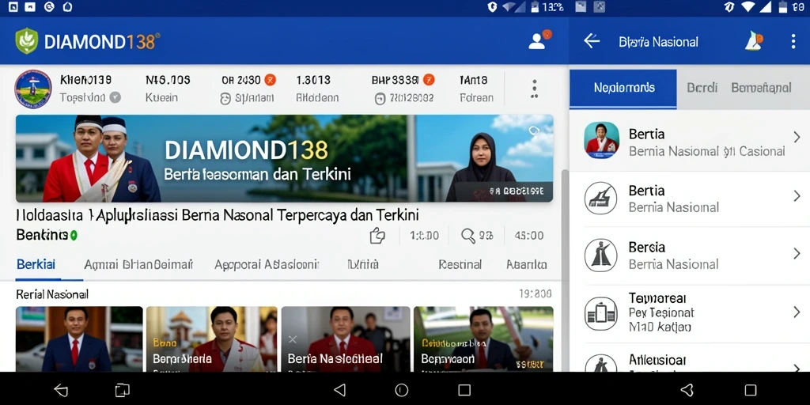Tap the square recents button in center navigation bar

click(464, 390)
